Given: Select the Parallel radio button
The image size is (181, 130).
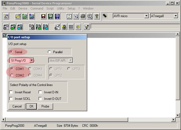Looking at the screenshot, I should [x=49, y=52].
